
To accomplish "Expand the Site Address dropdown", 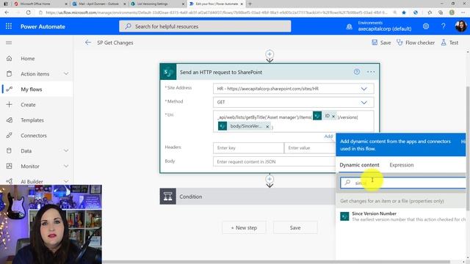I will tap(364, 89).
